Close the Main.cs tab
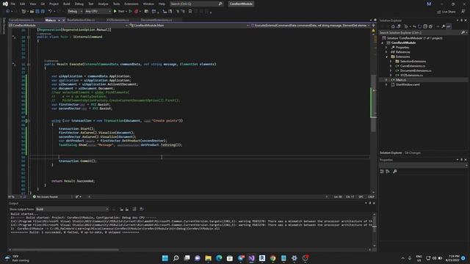This screenshot has height=264, width=470. 64,20
